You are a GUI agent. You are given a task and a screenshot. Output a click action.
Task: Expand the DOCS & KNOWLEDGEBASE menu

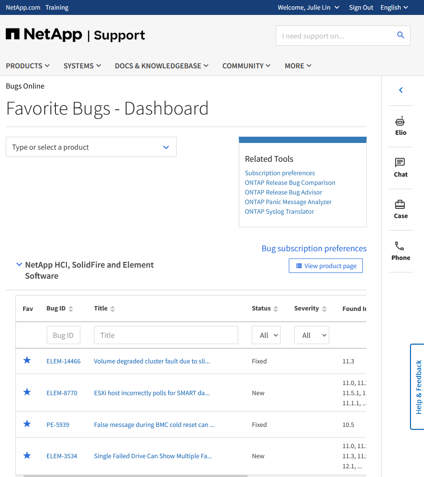coord(161,66)
